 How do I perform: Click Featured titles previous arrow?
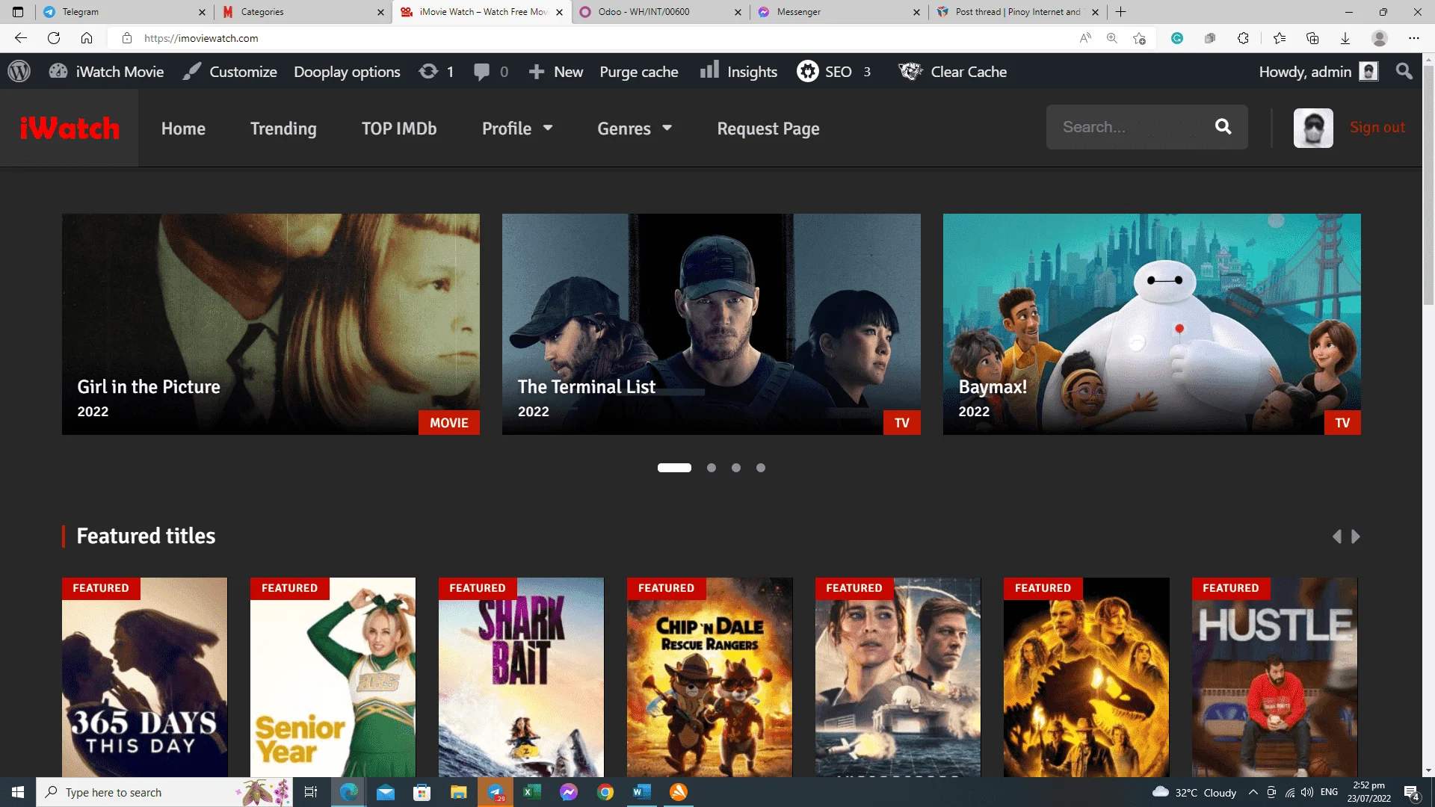[x=1337, y=537]
